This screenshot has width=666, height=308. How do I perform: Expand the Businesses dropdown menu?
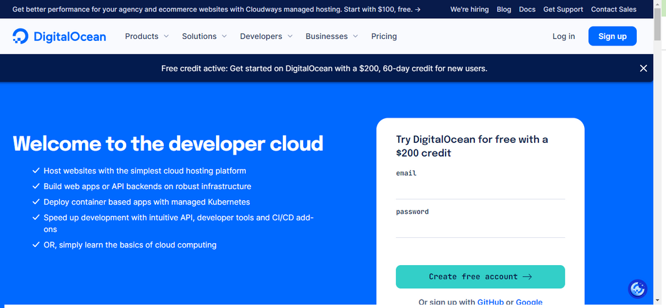332,36
